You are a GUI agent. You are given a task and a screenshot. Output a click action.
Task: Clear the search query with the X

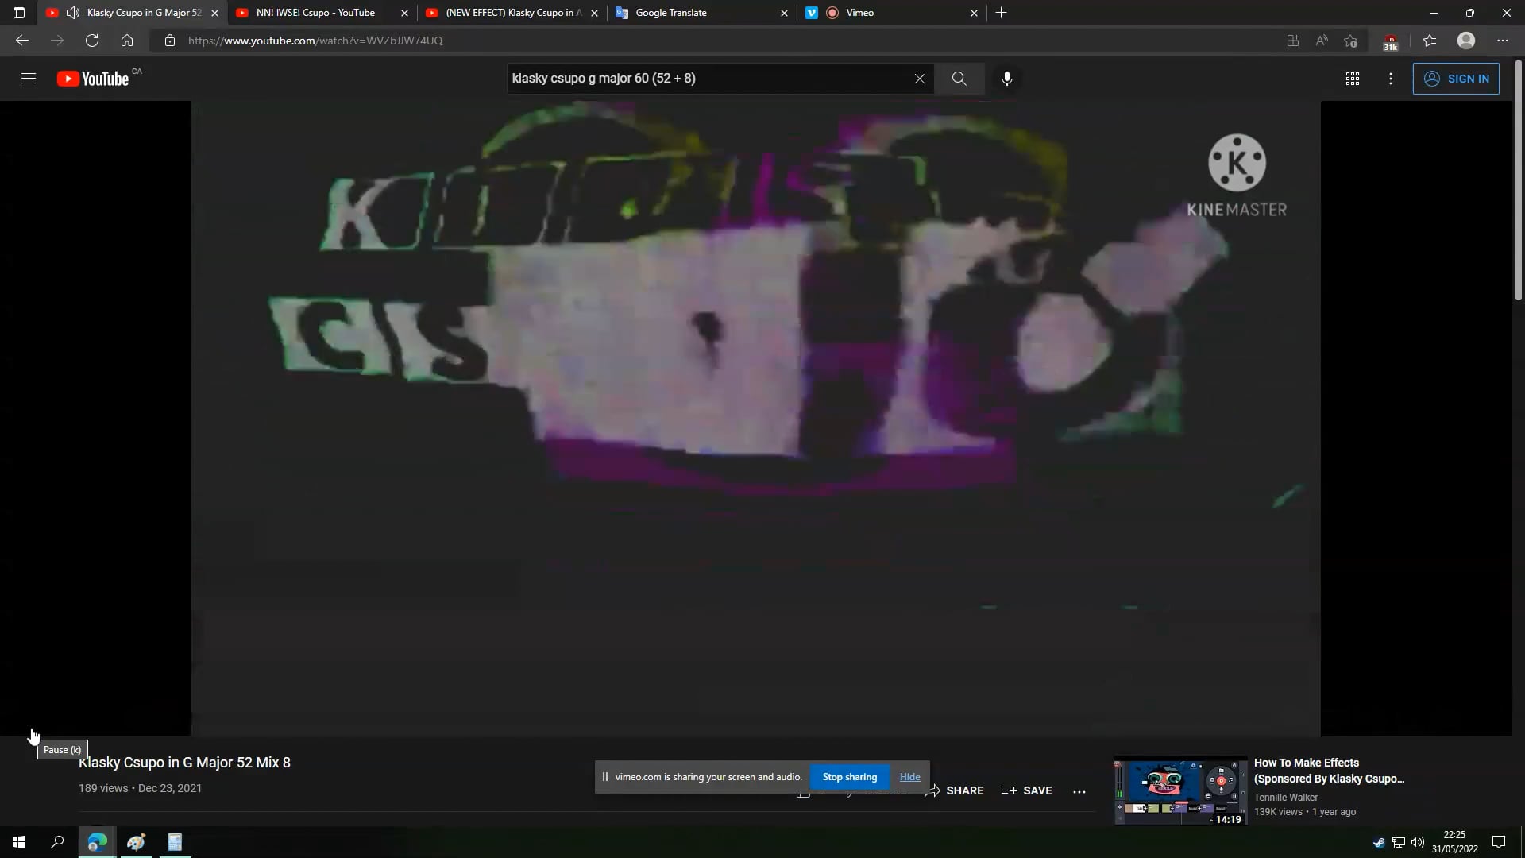(x=920, y=79)
